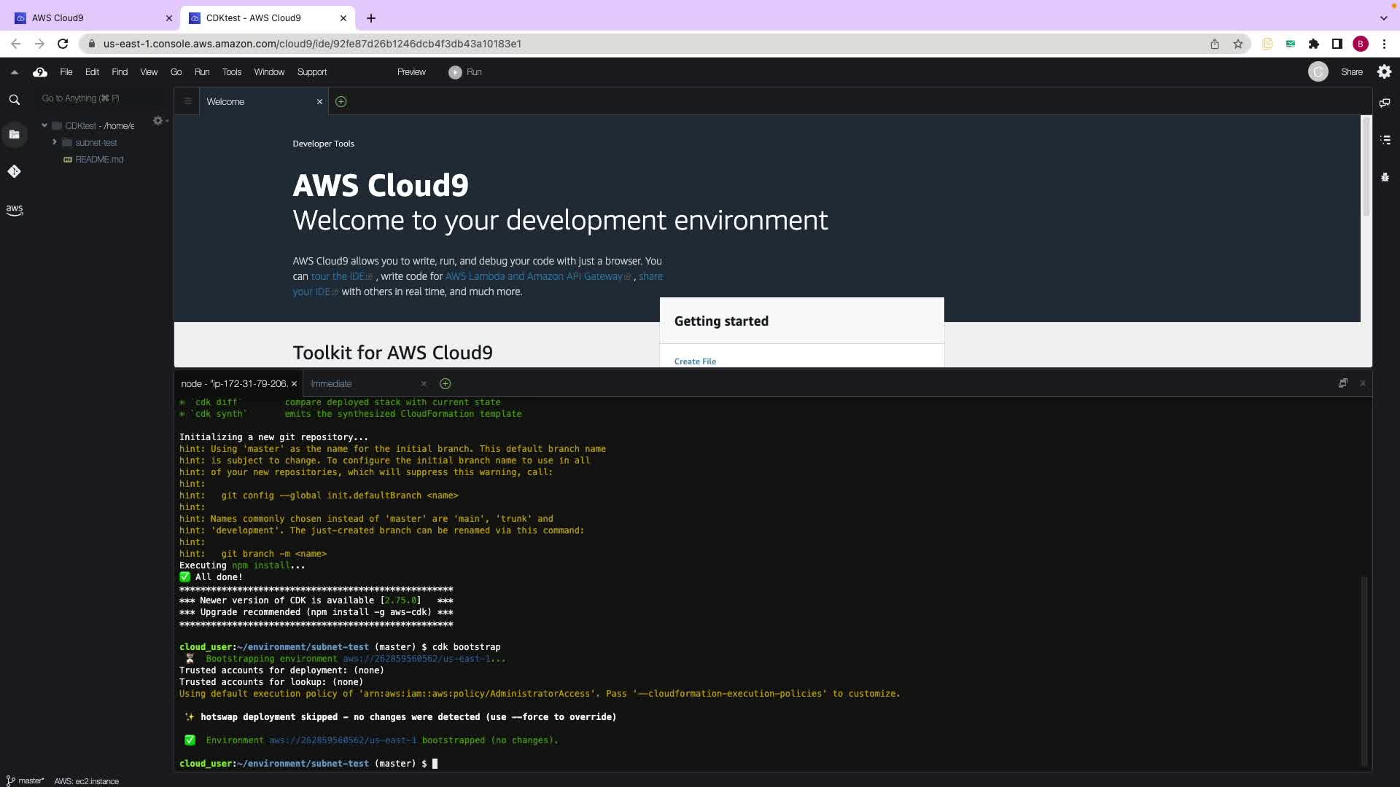Open the Tools menu

pyautogui.click(x=231, y=72)
